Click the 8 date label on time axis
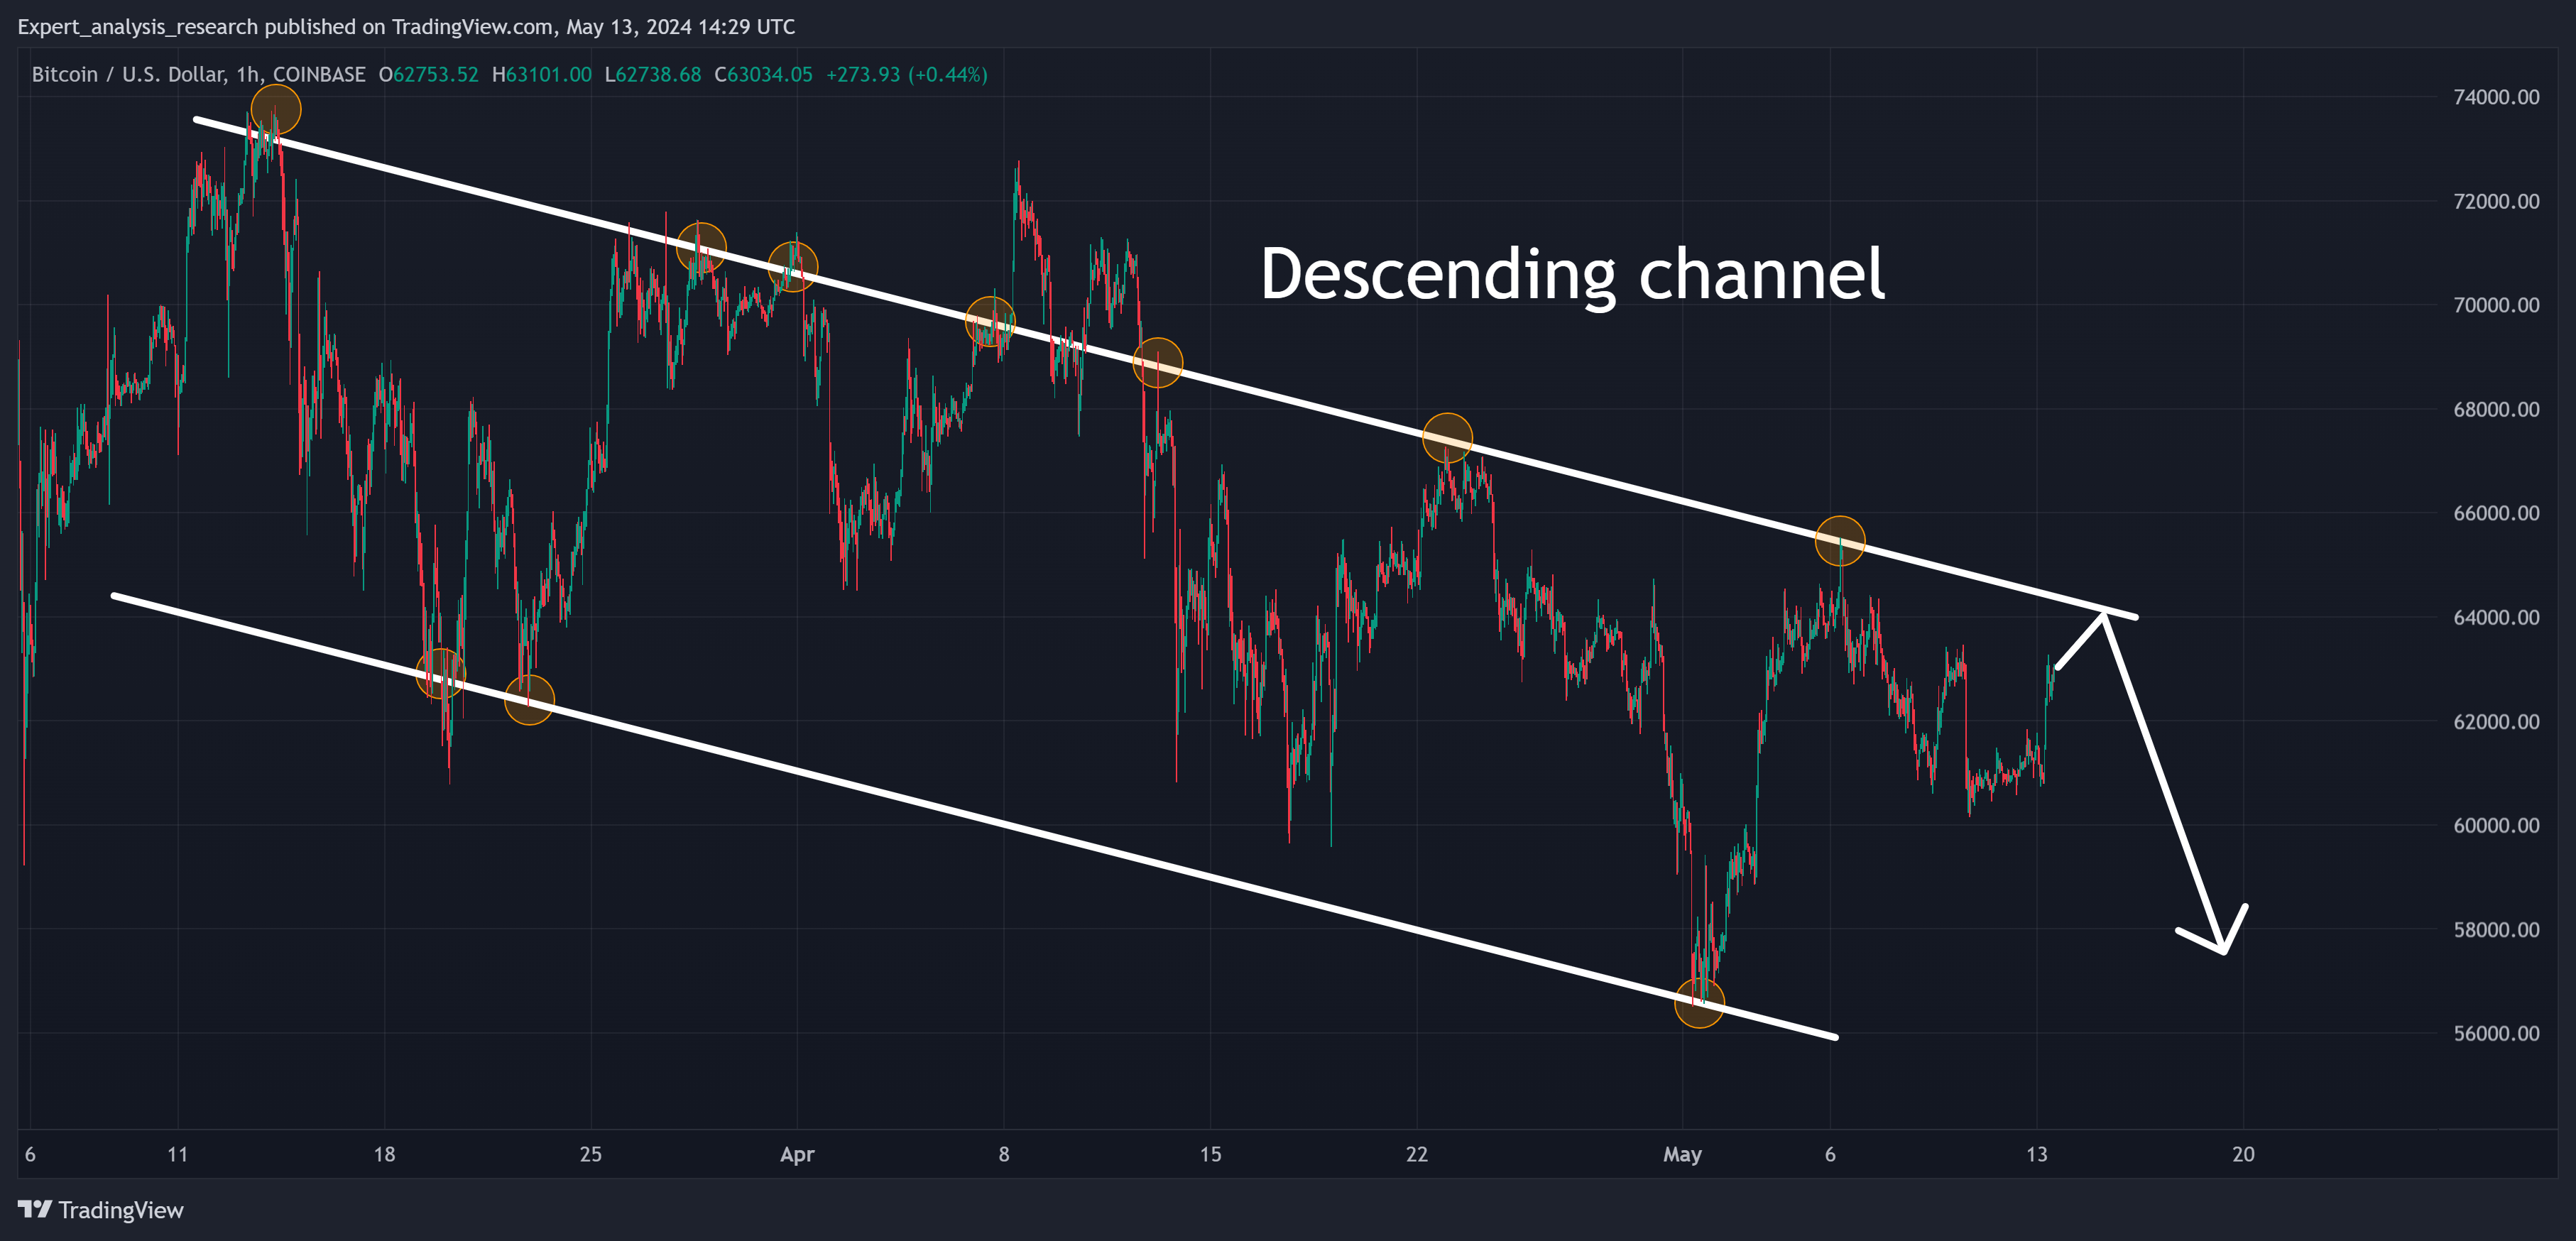Viewport: 2576px width, 1241px height. coord(1004,1154)
